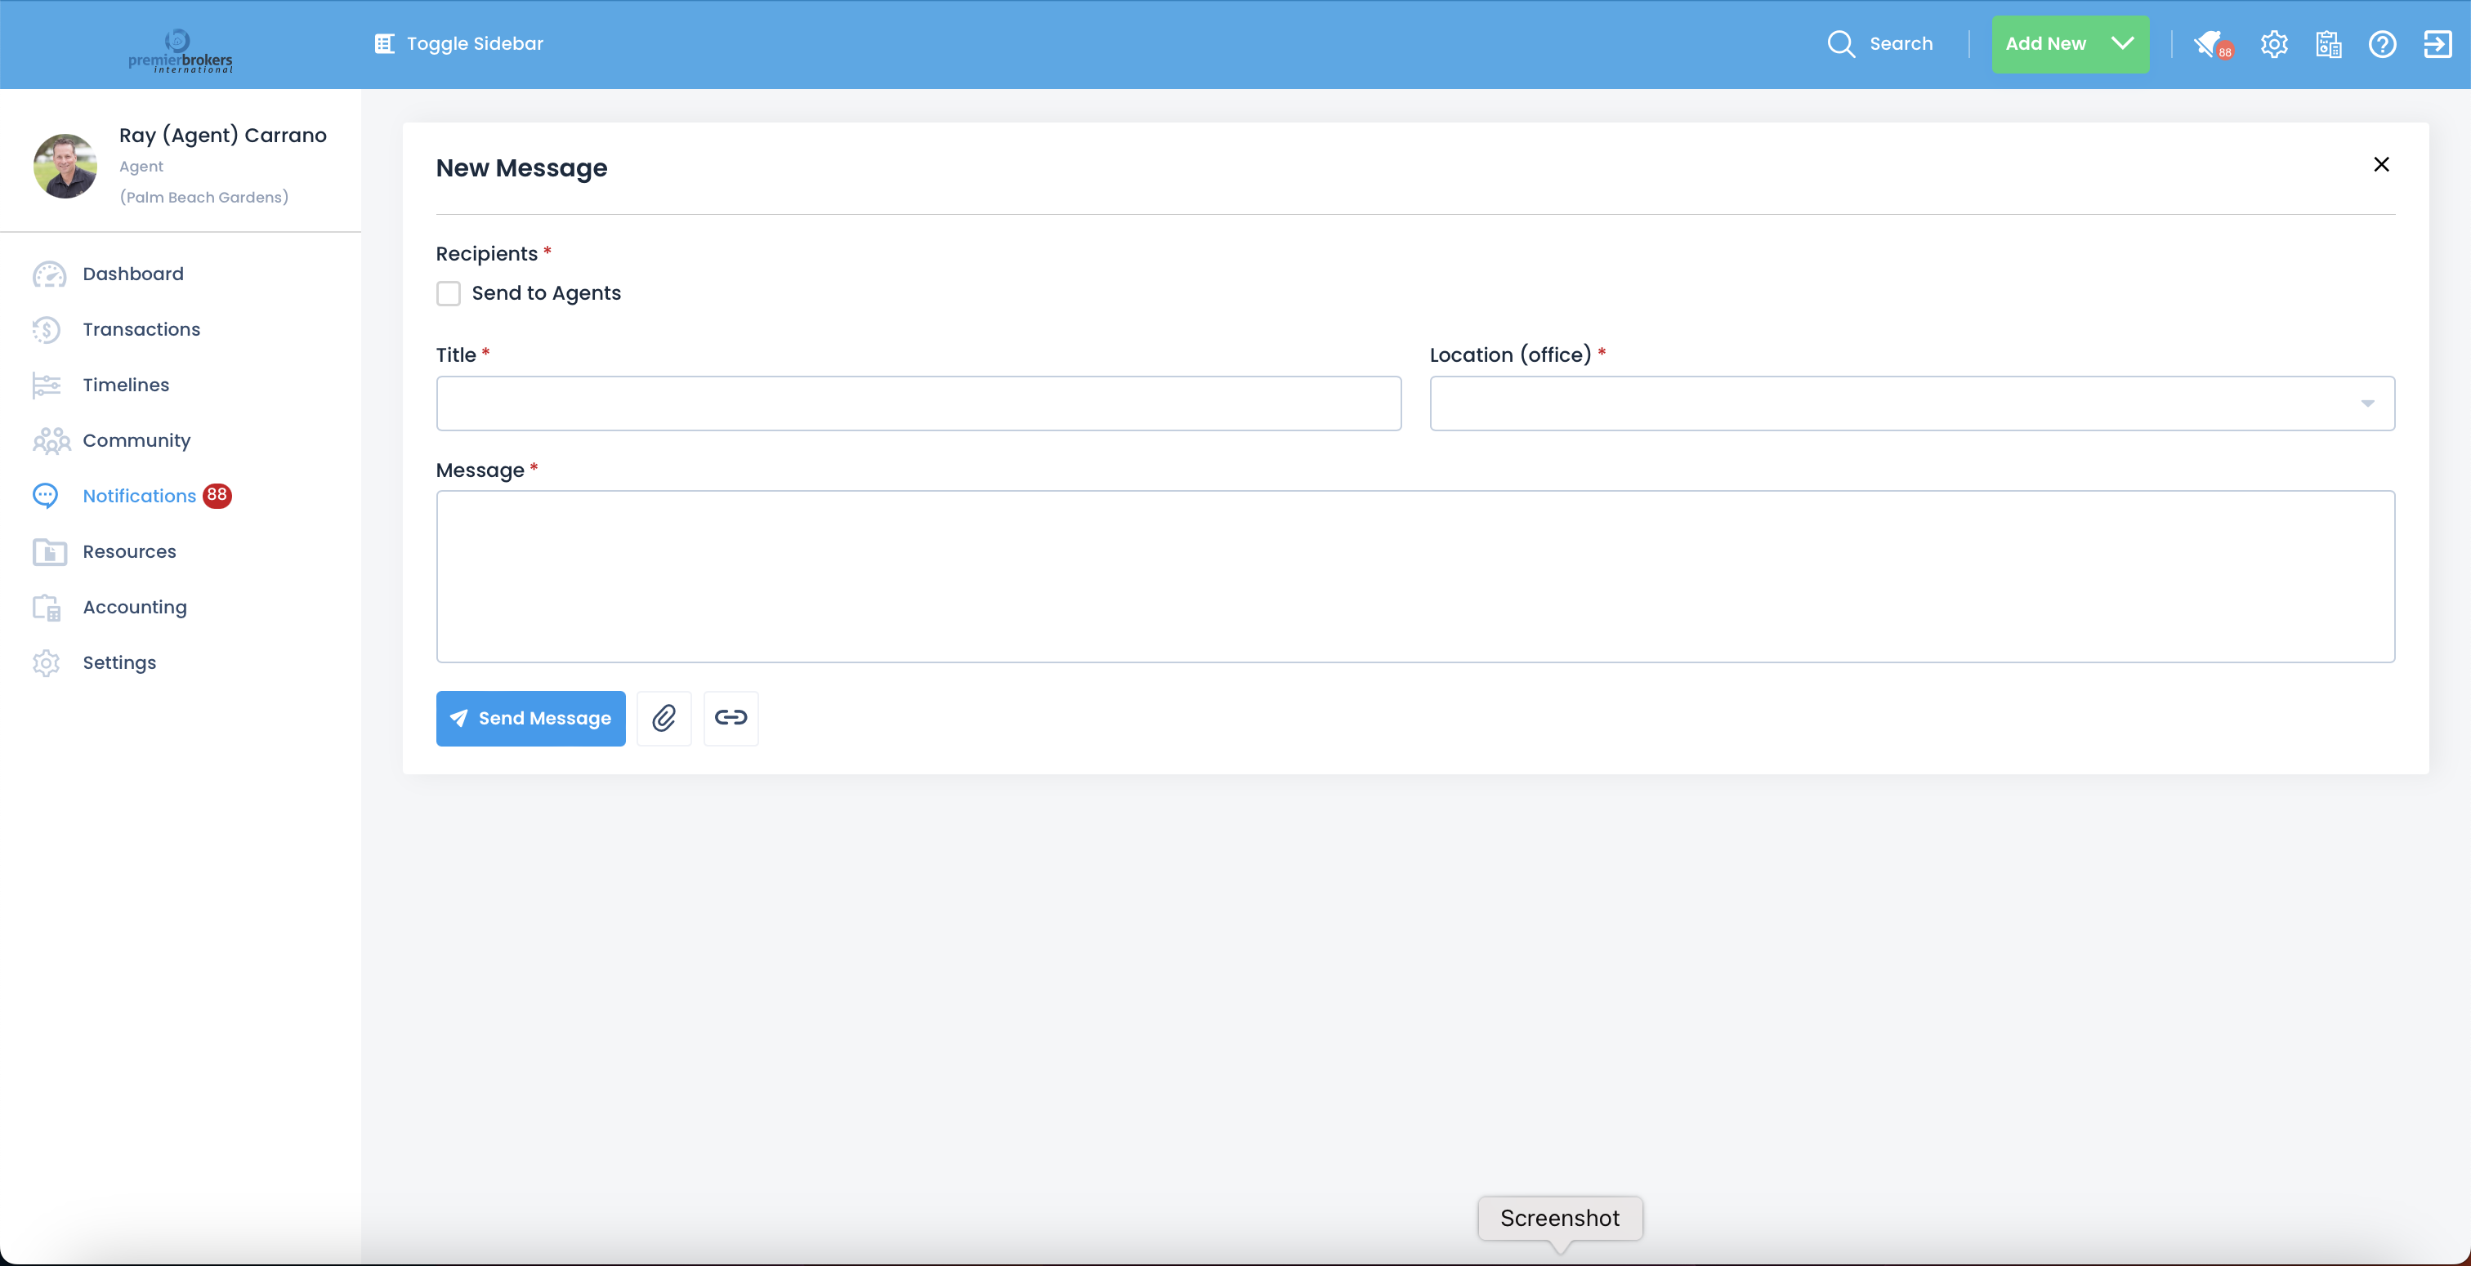Open settings gear in top bar
Screen dimensions: 2471x1266
click(x=2274, y=44)
